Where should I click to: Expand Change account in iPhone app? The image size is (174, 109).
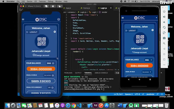[41, 55]
